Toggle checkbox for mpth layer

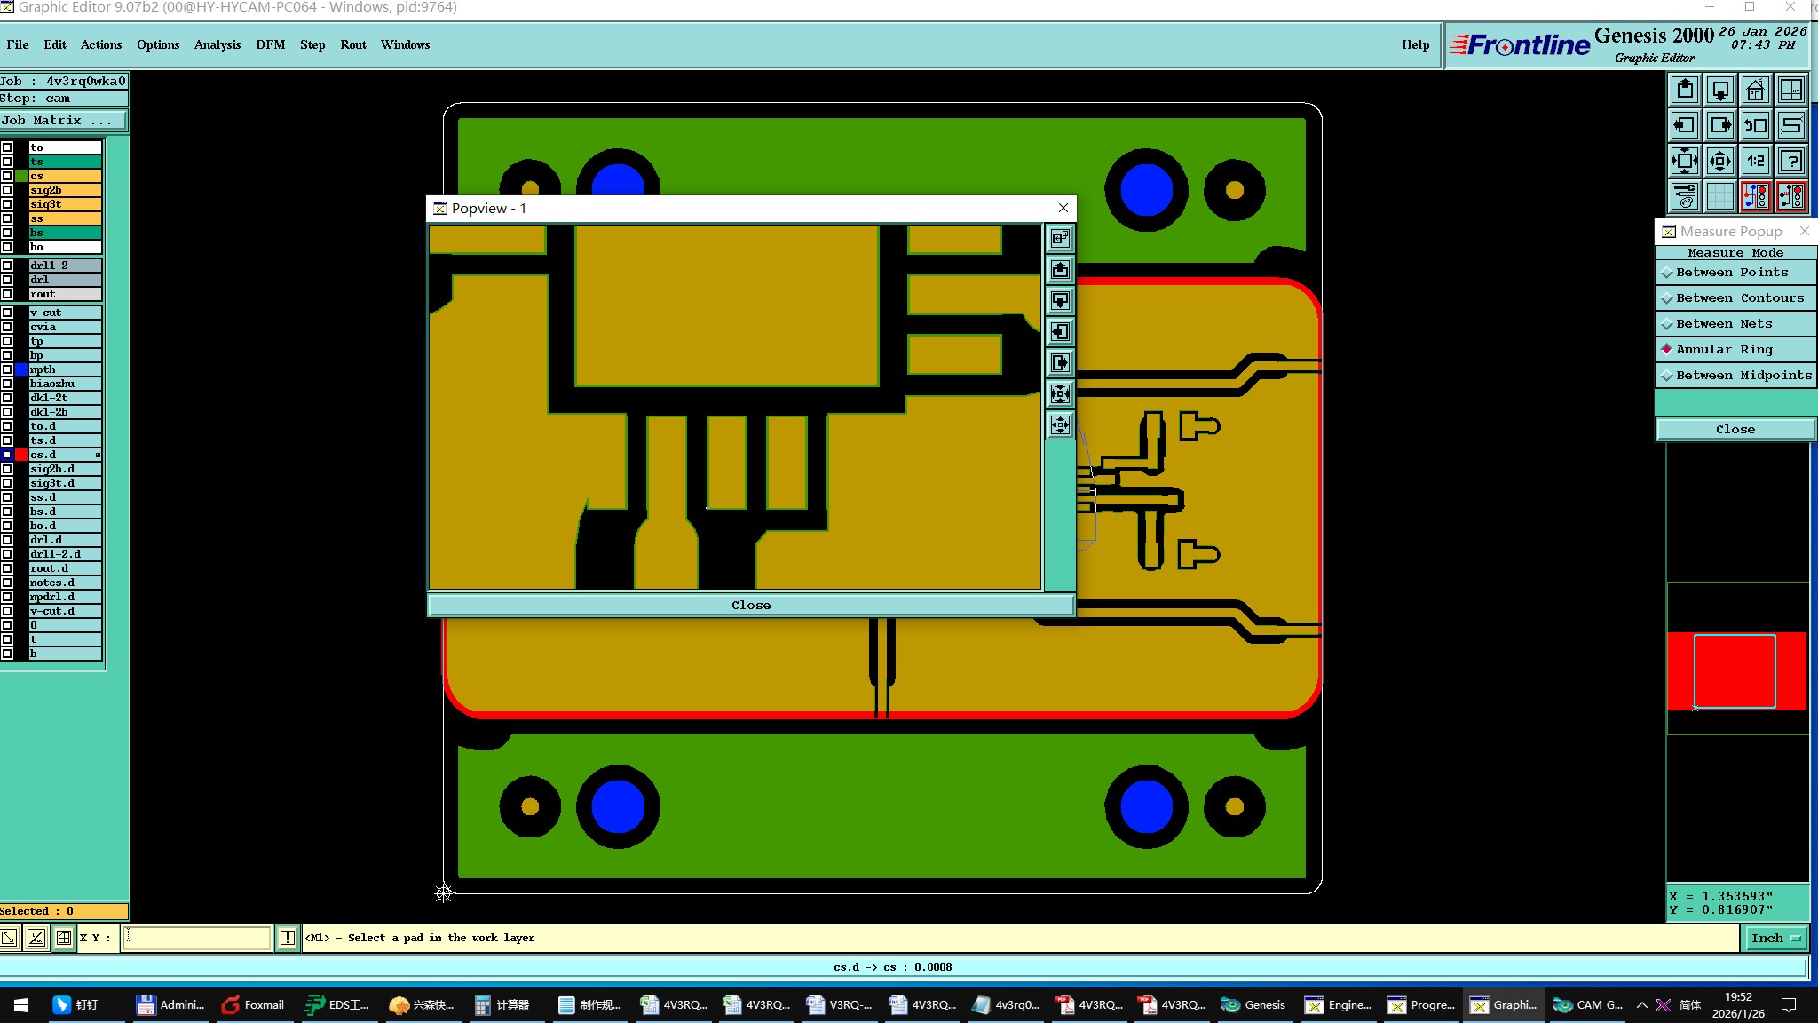pyautogui.click(x=7, y=369)
